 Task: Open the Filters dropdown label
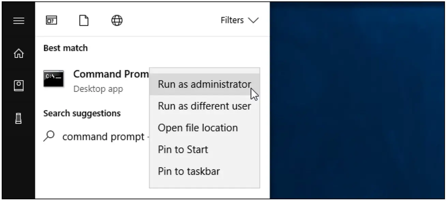coord(232,21)
